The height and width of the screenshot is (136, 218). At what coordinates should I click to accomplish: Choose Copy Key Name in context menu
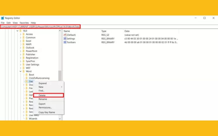tap(47, 112)
